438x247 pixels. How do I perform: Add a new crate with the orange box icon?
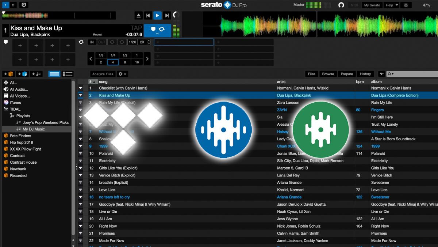[9, 74]
